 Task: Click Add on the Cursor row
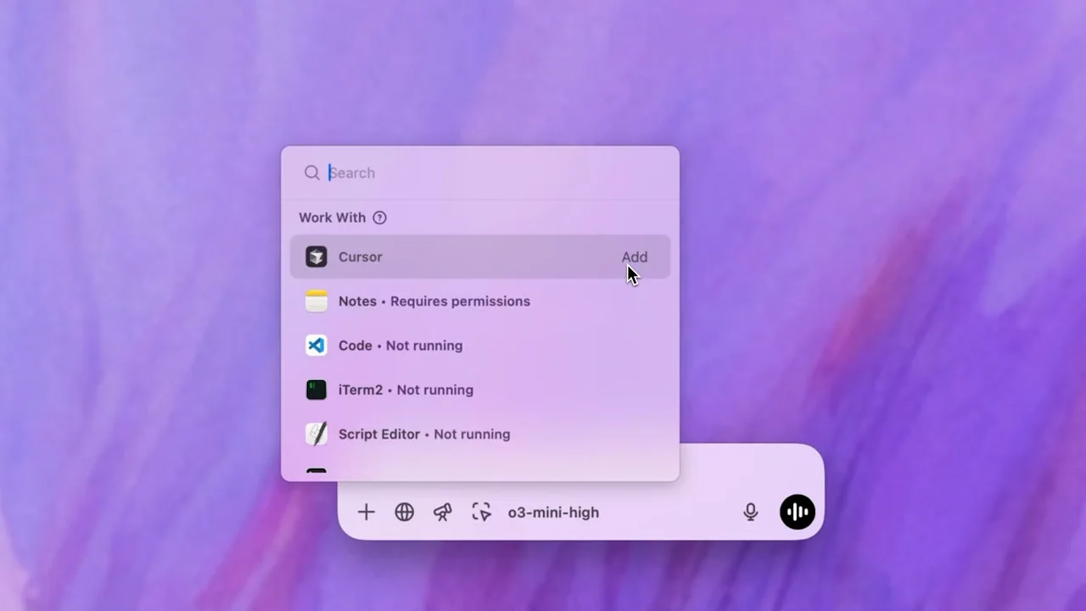tap(634, 257)
